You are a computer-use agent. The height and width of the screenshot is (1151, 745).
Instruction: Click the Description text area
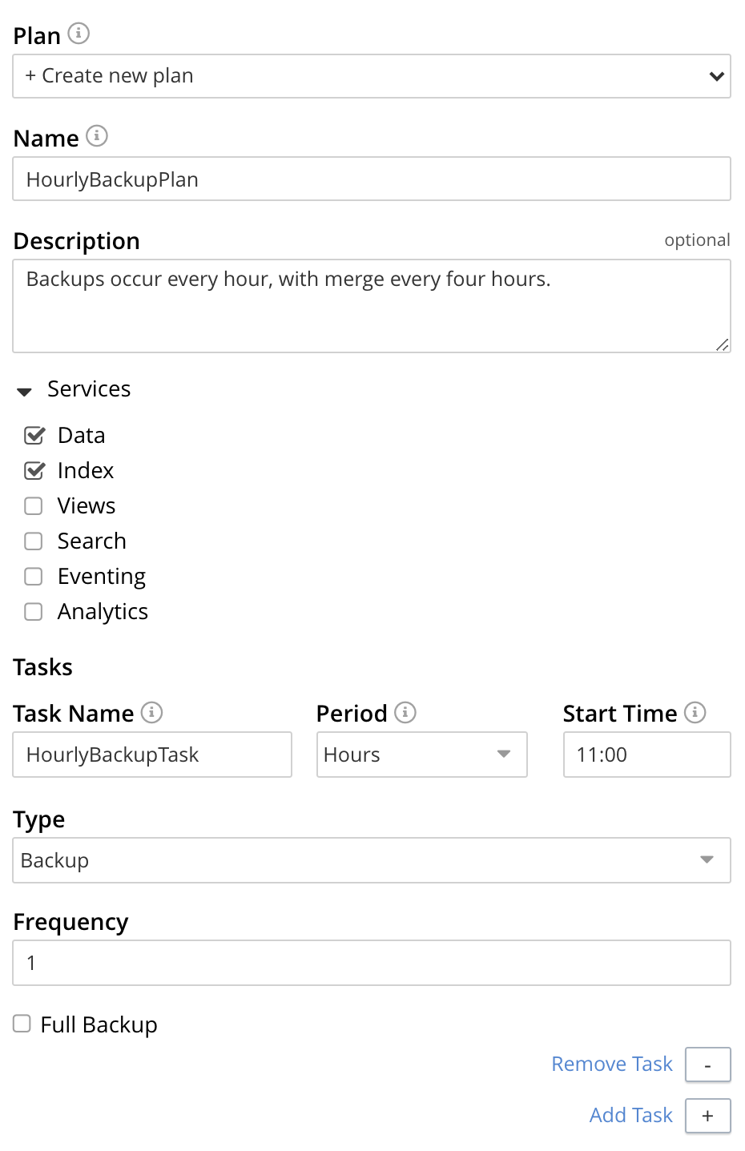(372, 306)
